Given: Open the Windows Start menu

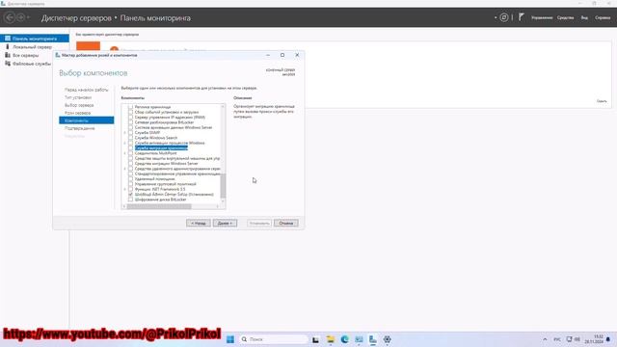Looking at the screenshot, I should point(230,339).
